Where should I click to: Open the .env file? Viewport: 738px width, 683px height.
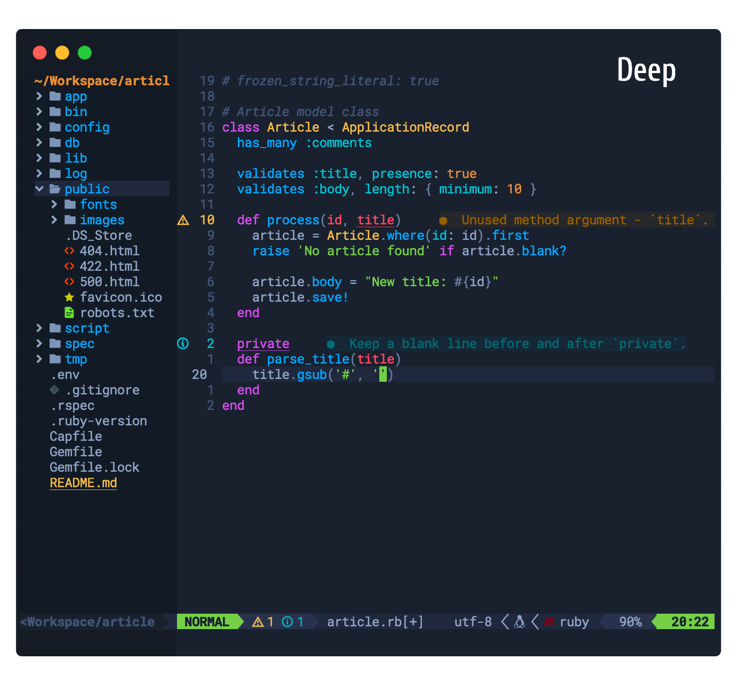(x=65, y=374)
